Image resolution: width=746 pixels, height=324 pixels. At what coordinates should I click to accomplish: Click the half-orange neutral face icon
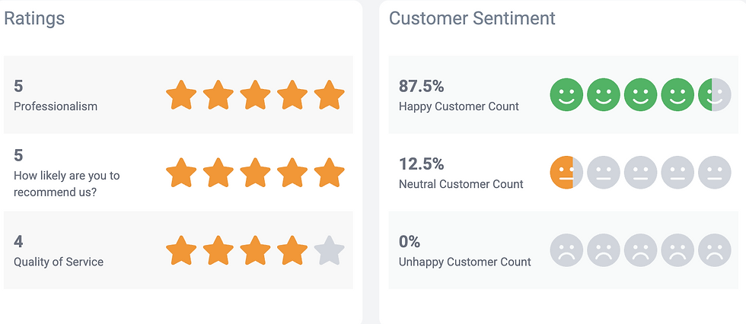coord(566,173)
